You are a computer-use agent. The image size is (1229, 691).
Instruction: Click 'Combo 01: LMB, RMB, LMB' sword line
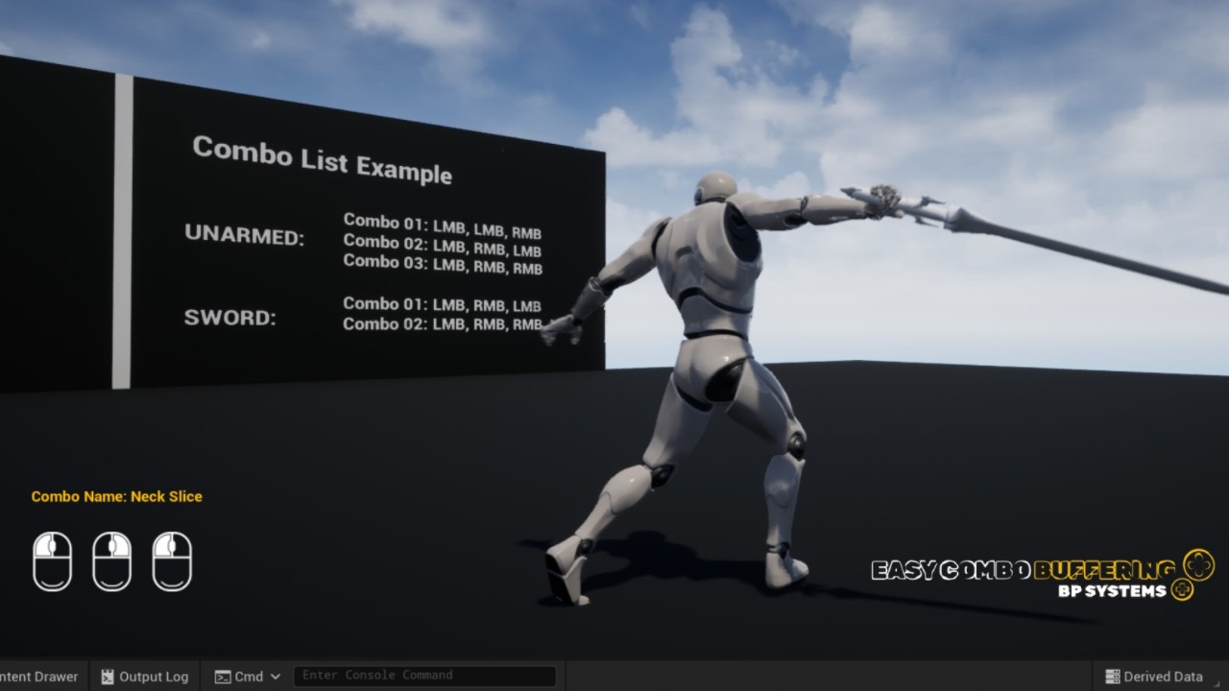[x=443, y=305]
